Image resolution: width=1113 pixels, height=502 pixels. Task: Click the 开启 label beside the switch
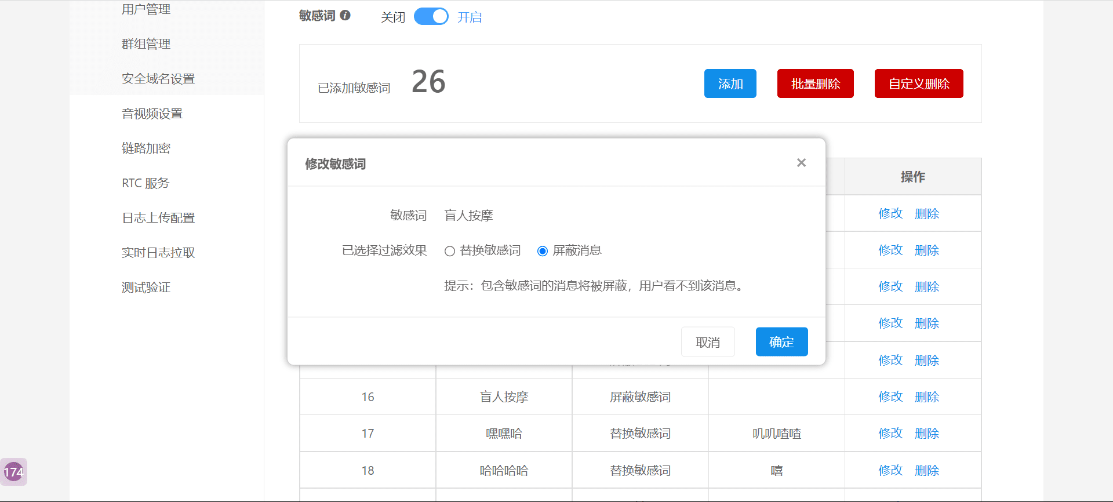[x=470, y=17]
